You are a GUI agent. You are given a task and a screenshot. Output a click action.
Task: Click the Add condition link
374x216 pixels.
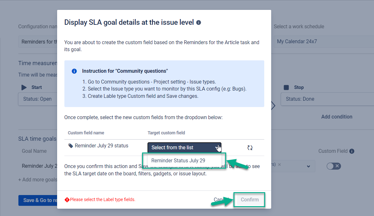pos(337,117)
